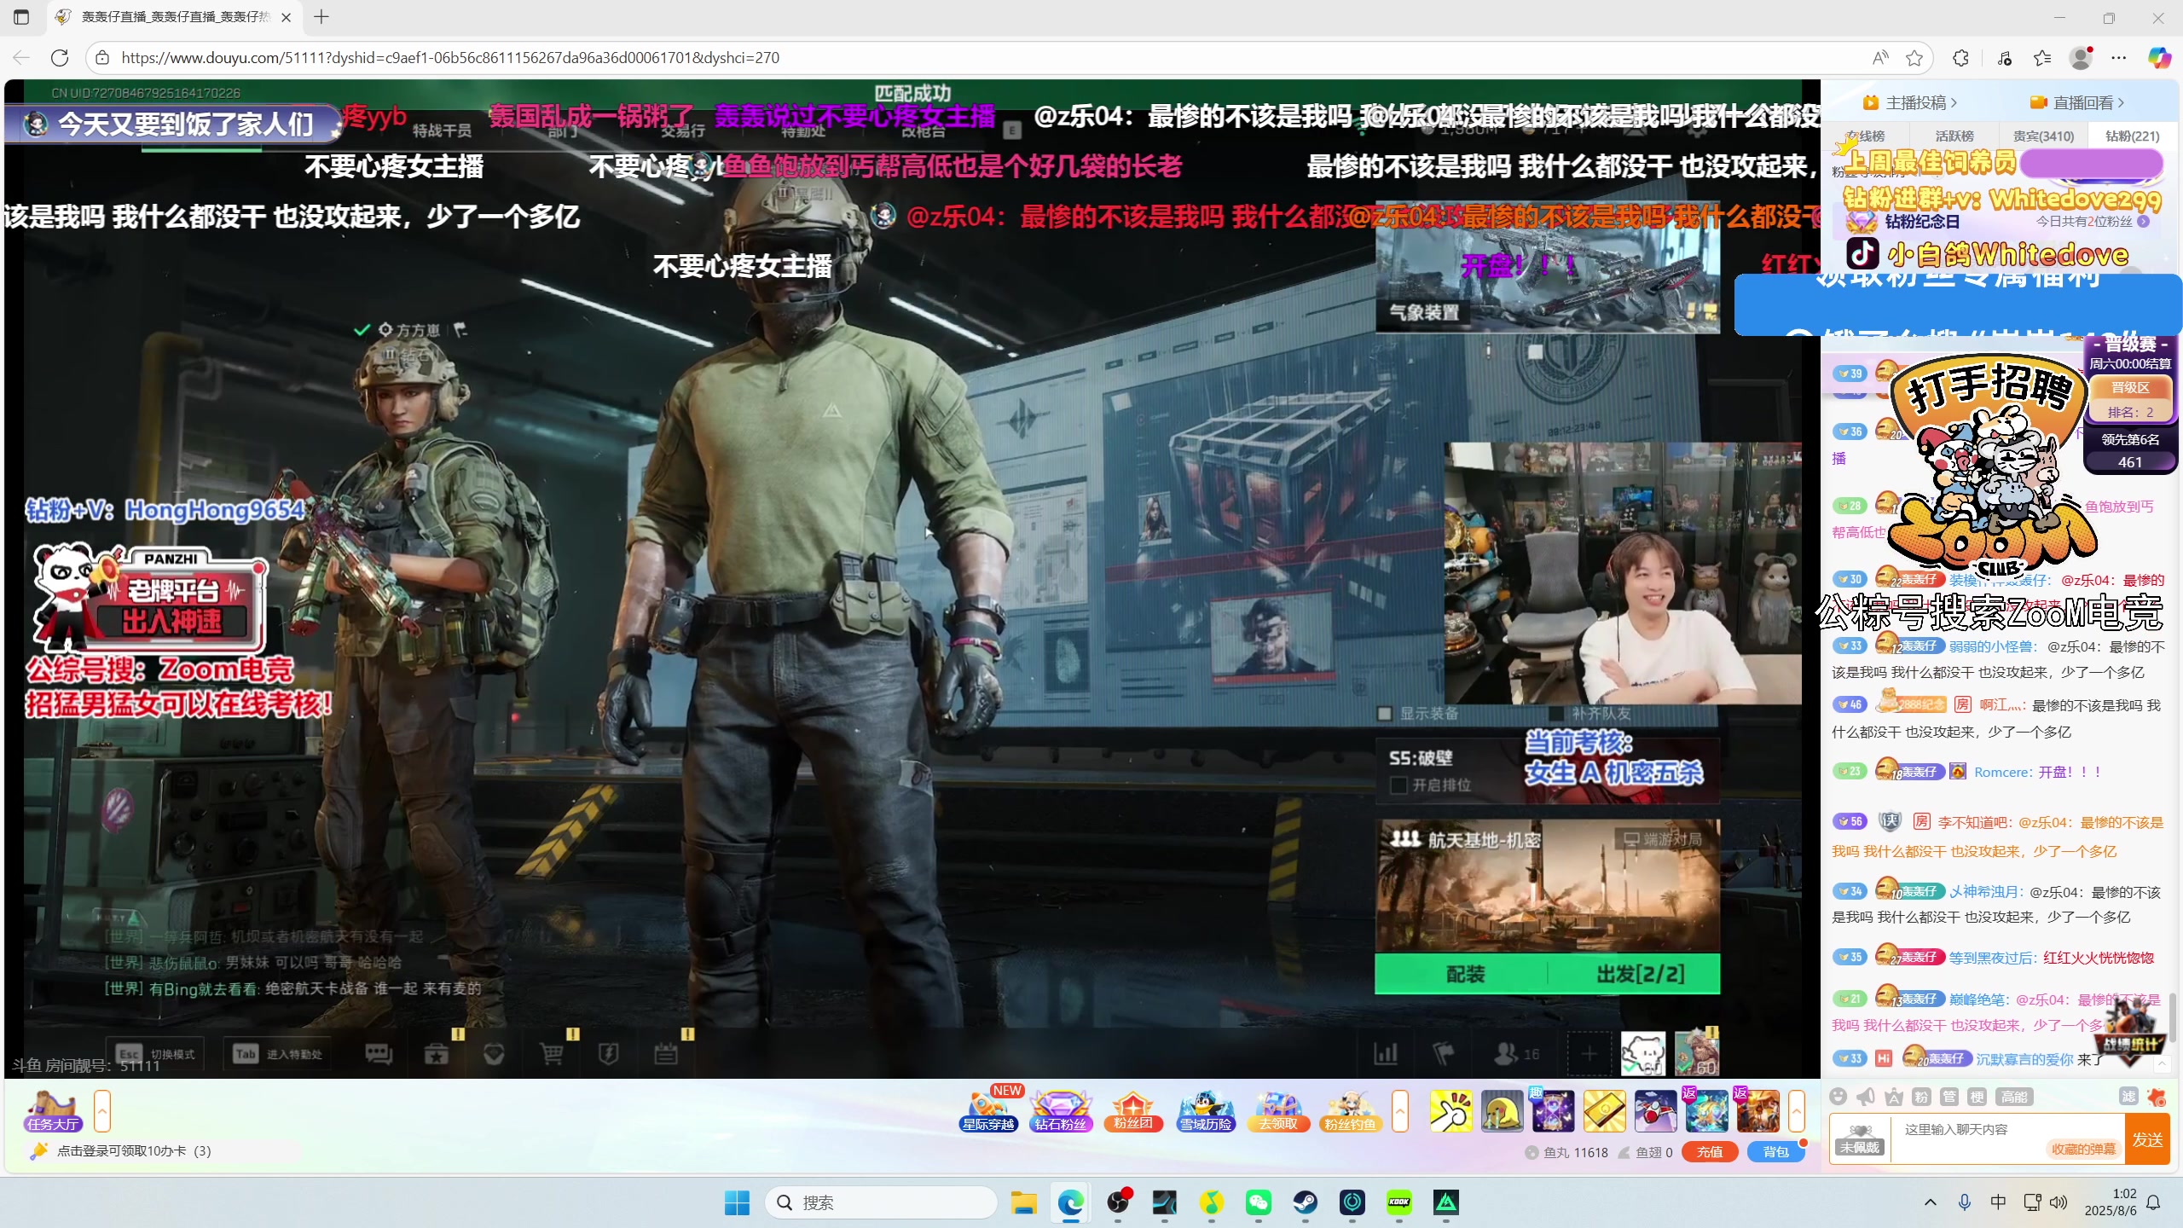Click the megaphone horn icon in chat
Screen dimensions: 2183x1228
1866,1097
